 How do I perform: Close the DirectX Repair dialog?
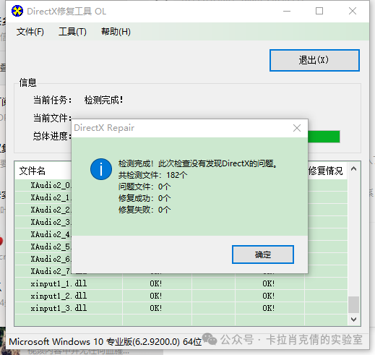(x=297, y=128)
